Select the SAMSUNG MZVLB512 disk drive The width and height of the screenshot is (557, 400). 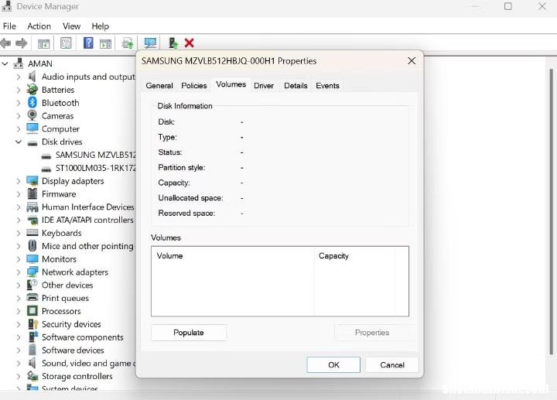[89, 155]
